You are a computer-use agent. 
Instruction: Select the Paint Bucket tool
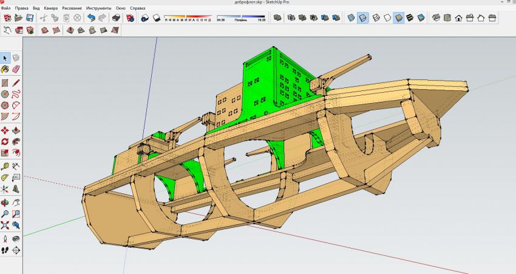click(5, 70)
